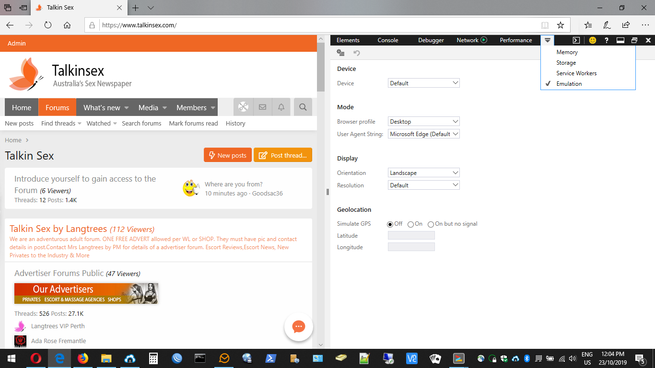
Task: Click Mark forums read link
Action: pos(193,124)
